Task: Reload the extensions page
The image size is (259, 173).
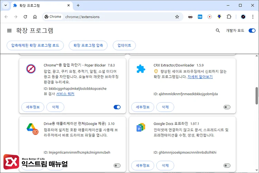Action: click(25, 17)
